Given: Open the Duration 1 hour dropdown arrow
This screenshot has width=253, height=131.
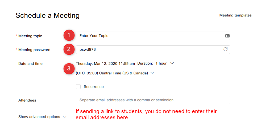Looking at the screenshot, I should pyautogui.click(x=172, y=63).
